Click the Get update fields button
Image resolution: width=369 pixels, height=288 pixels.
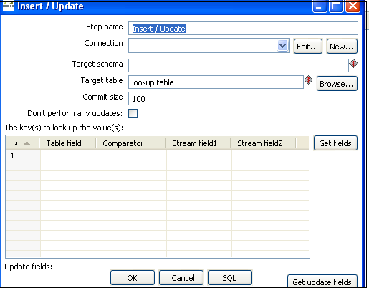pyautogui.click(x=322, y=282)
